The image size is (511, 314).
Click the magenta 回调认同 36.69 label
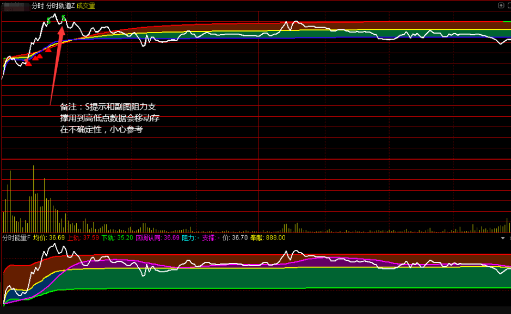tap(157, 238)
